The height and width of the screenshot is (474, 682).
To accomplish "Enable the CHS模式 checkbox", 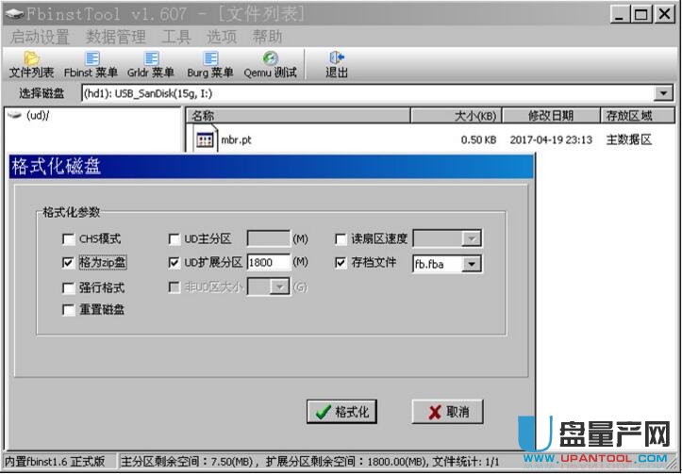I will pos(68,239).
